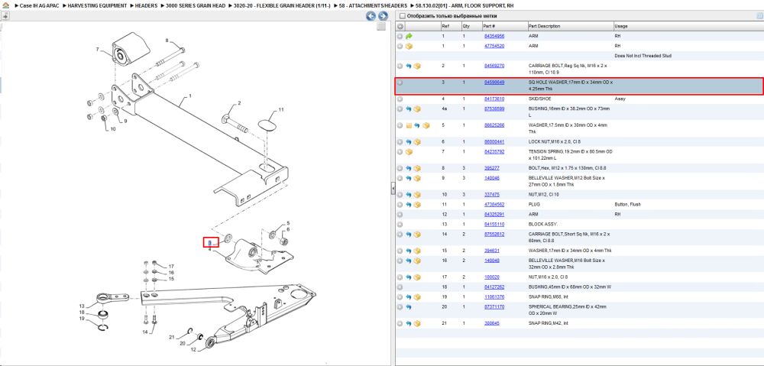The width and height of the screenshot is (764, 366).
Task: Click the package icon for CARRIAGE BOLT 84589270
Action: click(x=417, y=66)
